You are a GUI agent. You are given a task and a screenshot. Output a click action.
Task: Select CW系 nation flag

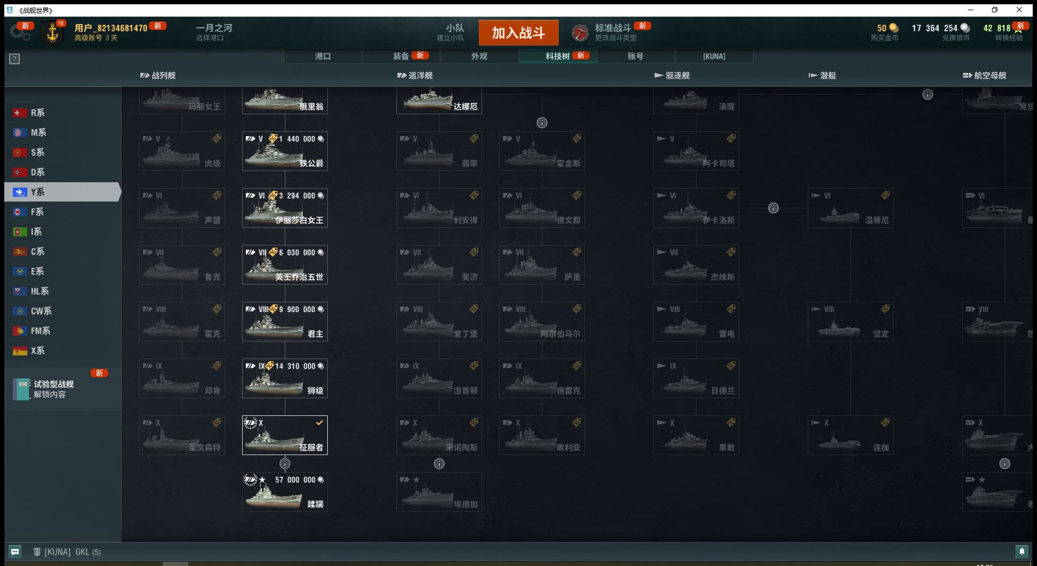pos(20,311)
